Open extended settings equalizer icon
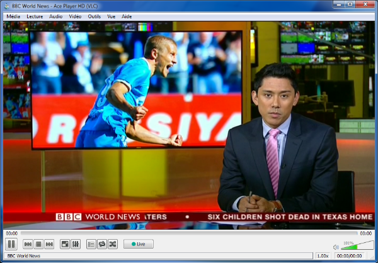Viewport: 378px width, 263px height. (x=76, y=244)
